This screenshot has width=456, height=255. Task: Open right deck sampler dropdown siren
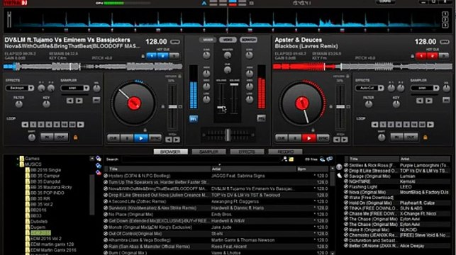425,88
